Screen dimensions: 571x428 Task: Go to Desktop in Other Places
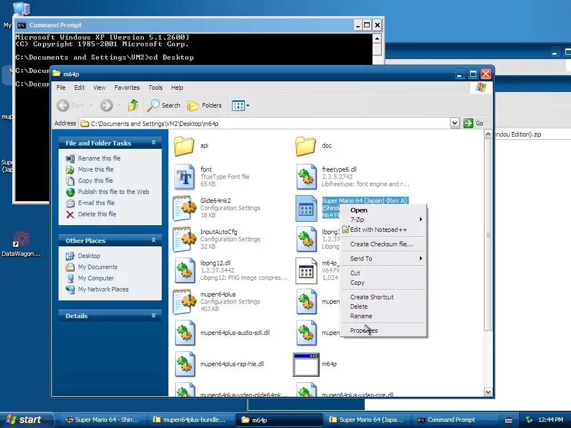pyautogui.click(x=89, y=256)
